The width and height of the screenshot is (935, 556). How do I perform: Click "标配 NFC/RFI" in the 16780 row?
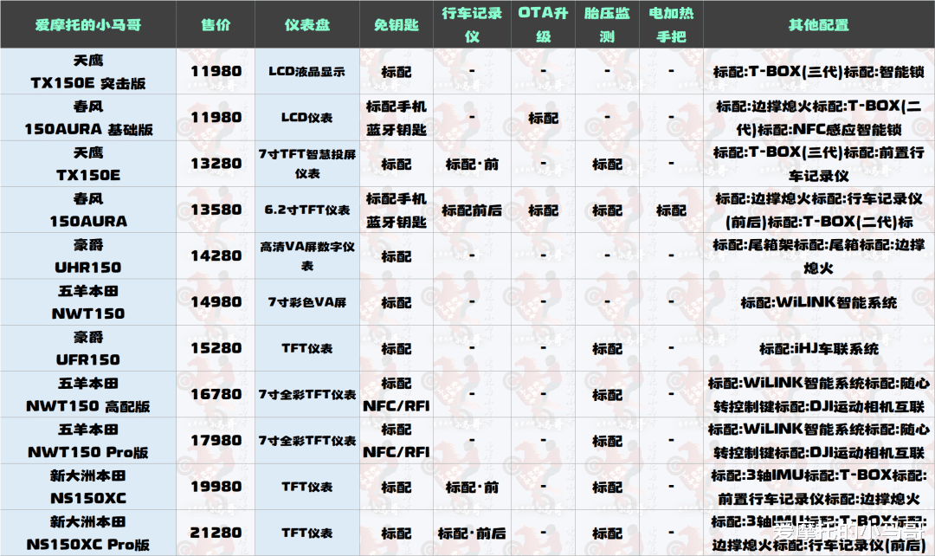(x=396, y=394)
